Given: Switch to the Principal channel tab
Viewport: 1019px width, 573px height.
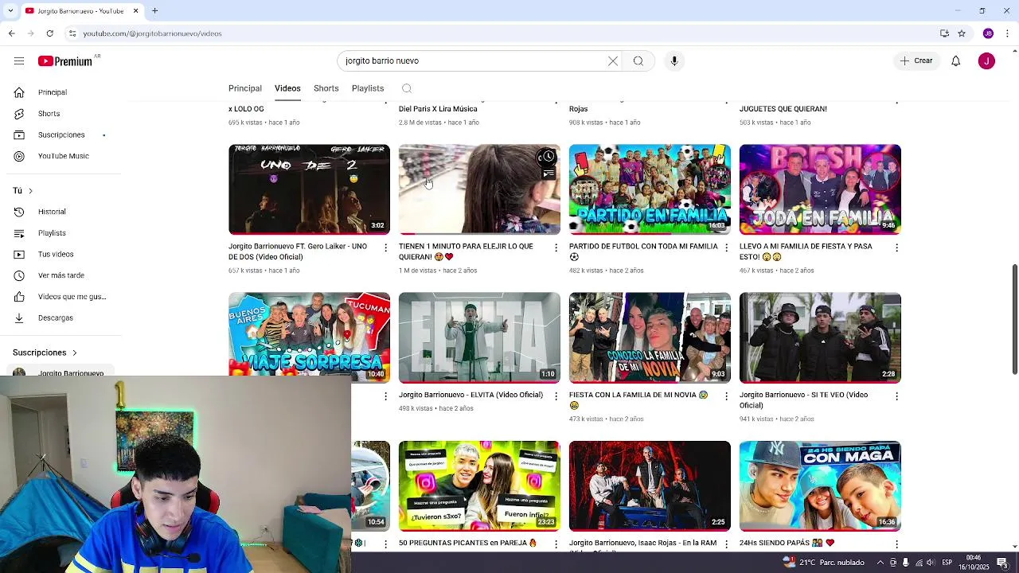Looking at the screenshot, I should point(245,88).
